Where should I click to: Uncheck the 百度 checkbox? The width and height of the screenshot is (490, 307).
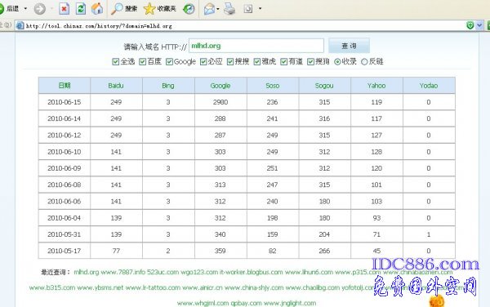tap(142, 61)
